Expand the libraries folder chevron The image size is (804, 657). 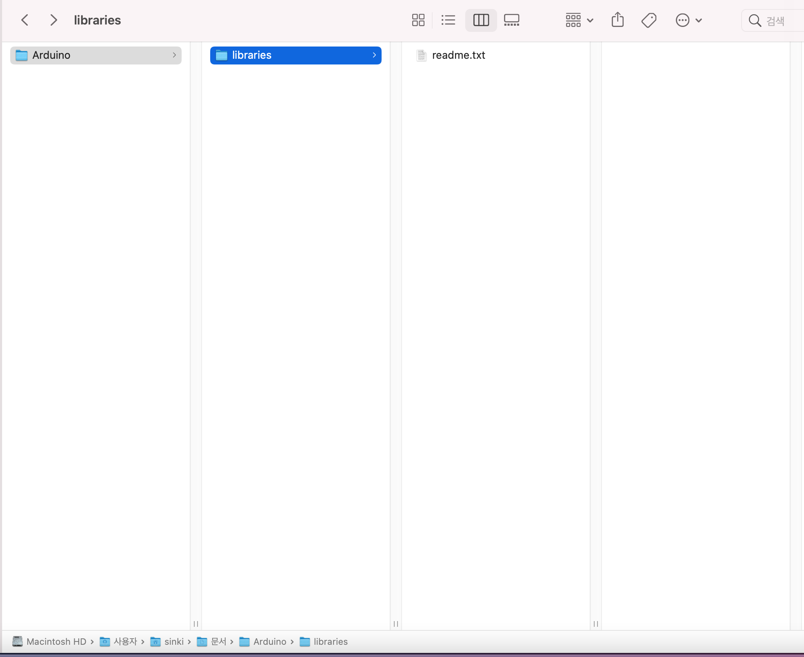click(x=374, y=55)
